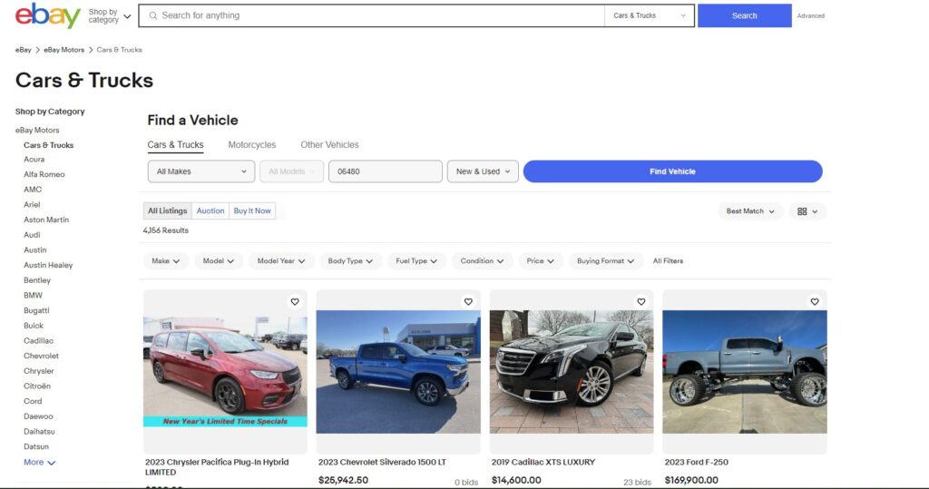Click the eBay logo
929x489 pixels.
(47, 15)
